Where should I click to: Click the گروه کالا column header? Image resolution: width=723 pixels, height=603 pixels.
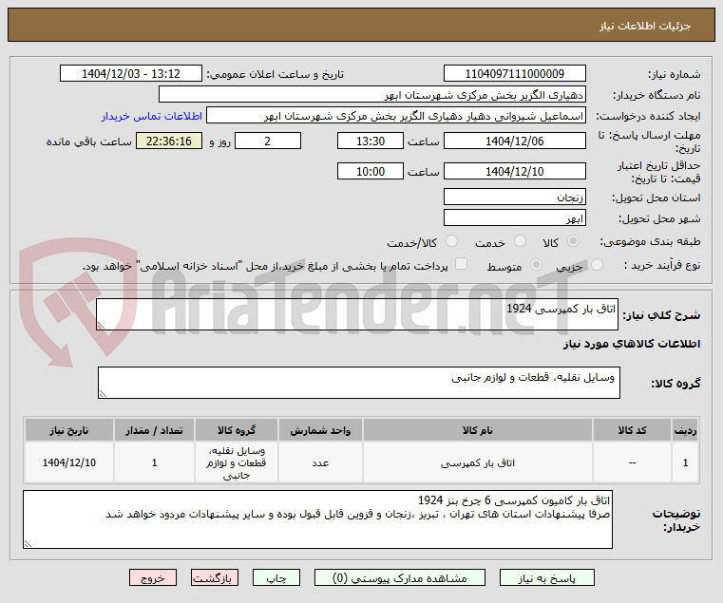237,430
